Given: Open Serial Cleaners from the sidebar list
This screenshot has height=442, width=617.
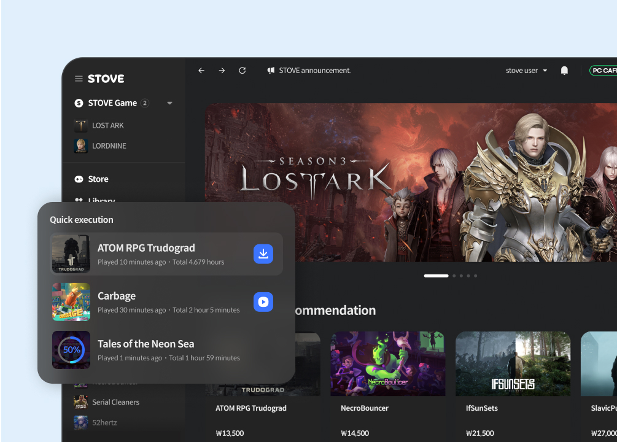Looking at the screenshot, I should point(115,402).
